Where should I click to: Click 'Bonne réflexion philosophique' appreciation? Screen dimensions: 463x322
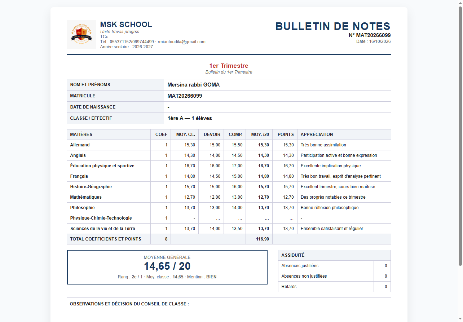tap(330, 208)
